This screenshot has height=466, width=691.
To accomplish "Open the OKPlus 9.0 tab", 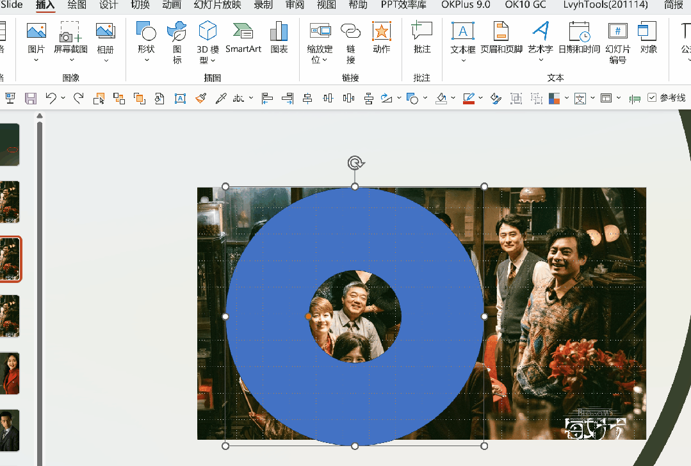I will point(466,5).
